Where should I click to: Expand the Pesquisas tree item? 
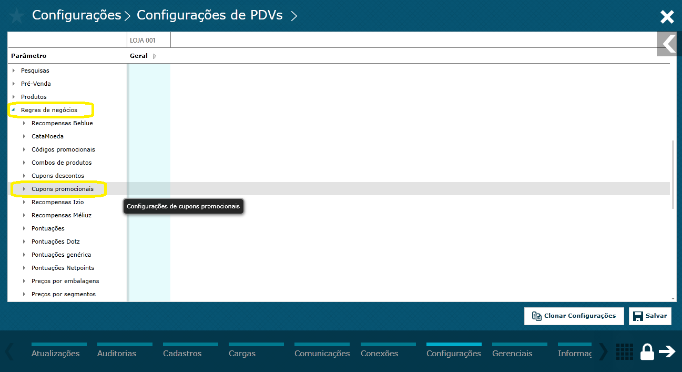pyautogui.click(x=14, y=70)
